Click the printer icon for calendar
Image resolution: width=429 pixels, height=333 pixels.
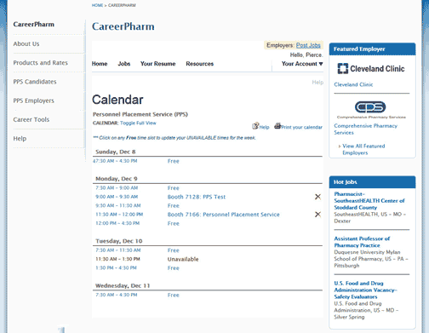277,126
